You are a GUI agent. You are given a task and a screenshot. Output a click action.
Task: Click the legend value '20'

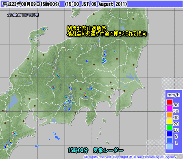[x=176, y=124]
